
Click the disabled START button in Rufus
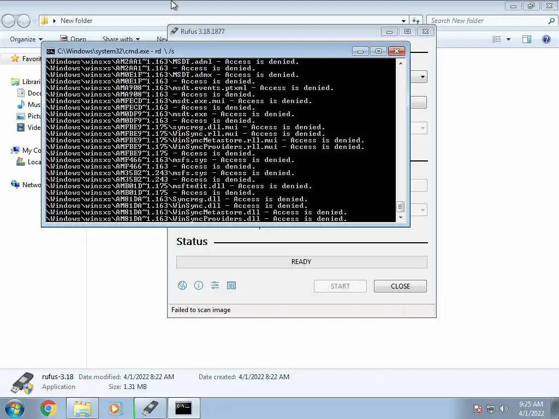pyautogui.click(x=340, y=286)
